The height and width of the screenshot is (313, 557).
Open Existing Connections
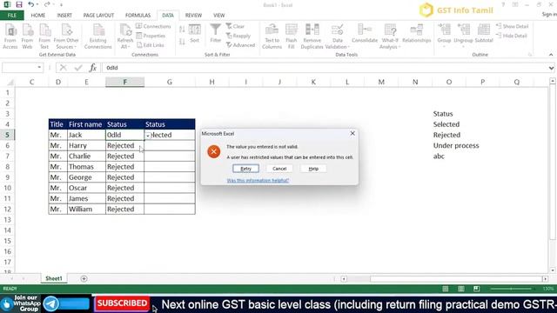(x=98, y=37)
